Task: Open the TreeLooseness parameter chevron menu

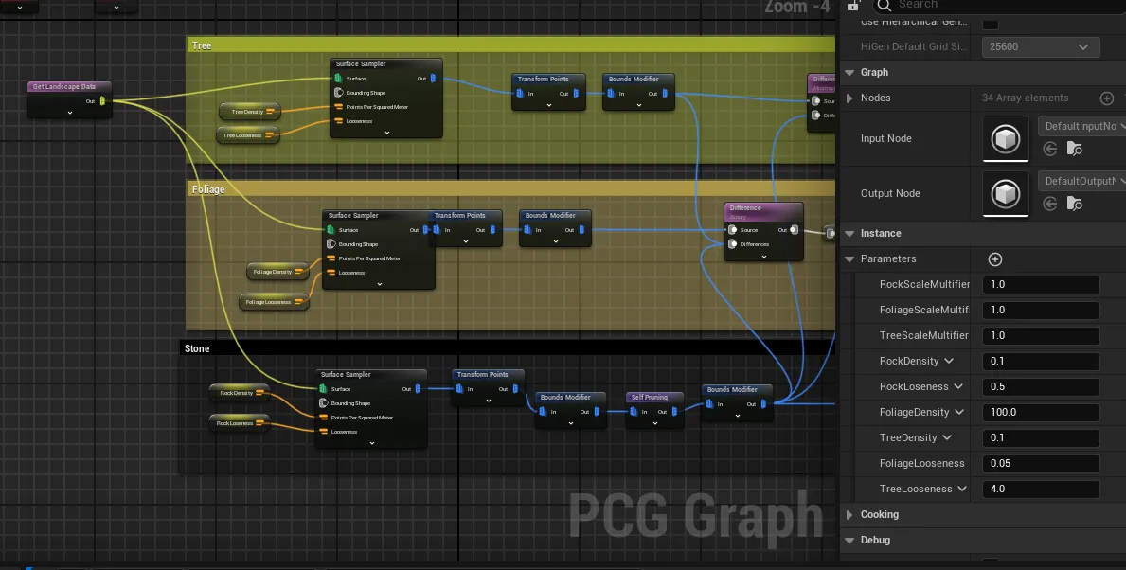Action: pos(962,490)
